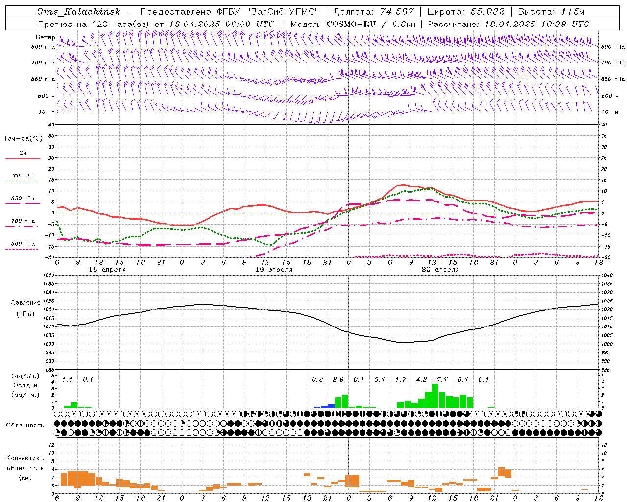Click the 7.7 precipitation total
The image size is (627, 502).
[442, 379]
